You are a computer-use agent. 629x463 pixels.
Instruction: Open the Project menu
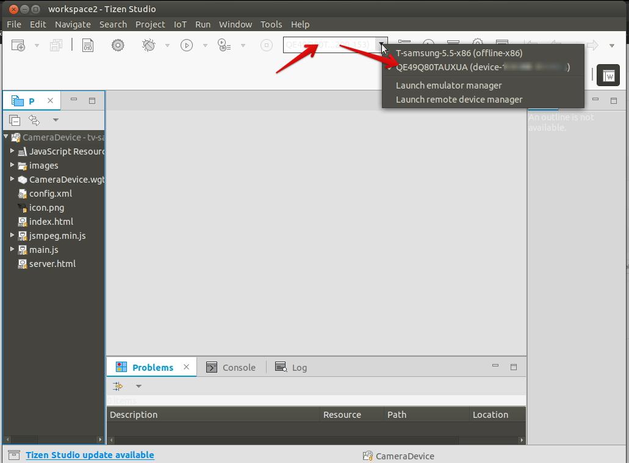click(x=150, y=24)
